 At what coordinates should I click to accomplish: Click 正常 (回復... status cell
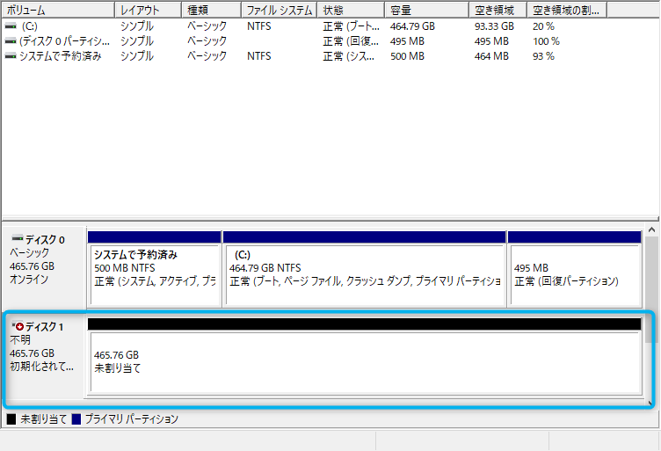351,41
